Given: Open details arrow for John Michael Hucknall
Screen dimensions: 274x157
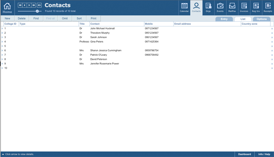Looking at the screenshot, I should 2,29.
